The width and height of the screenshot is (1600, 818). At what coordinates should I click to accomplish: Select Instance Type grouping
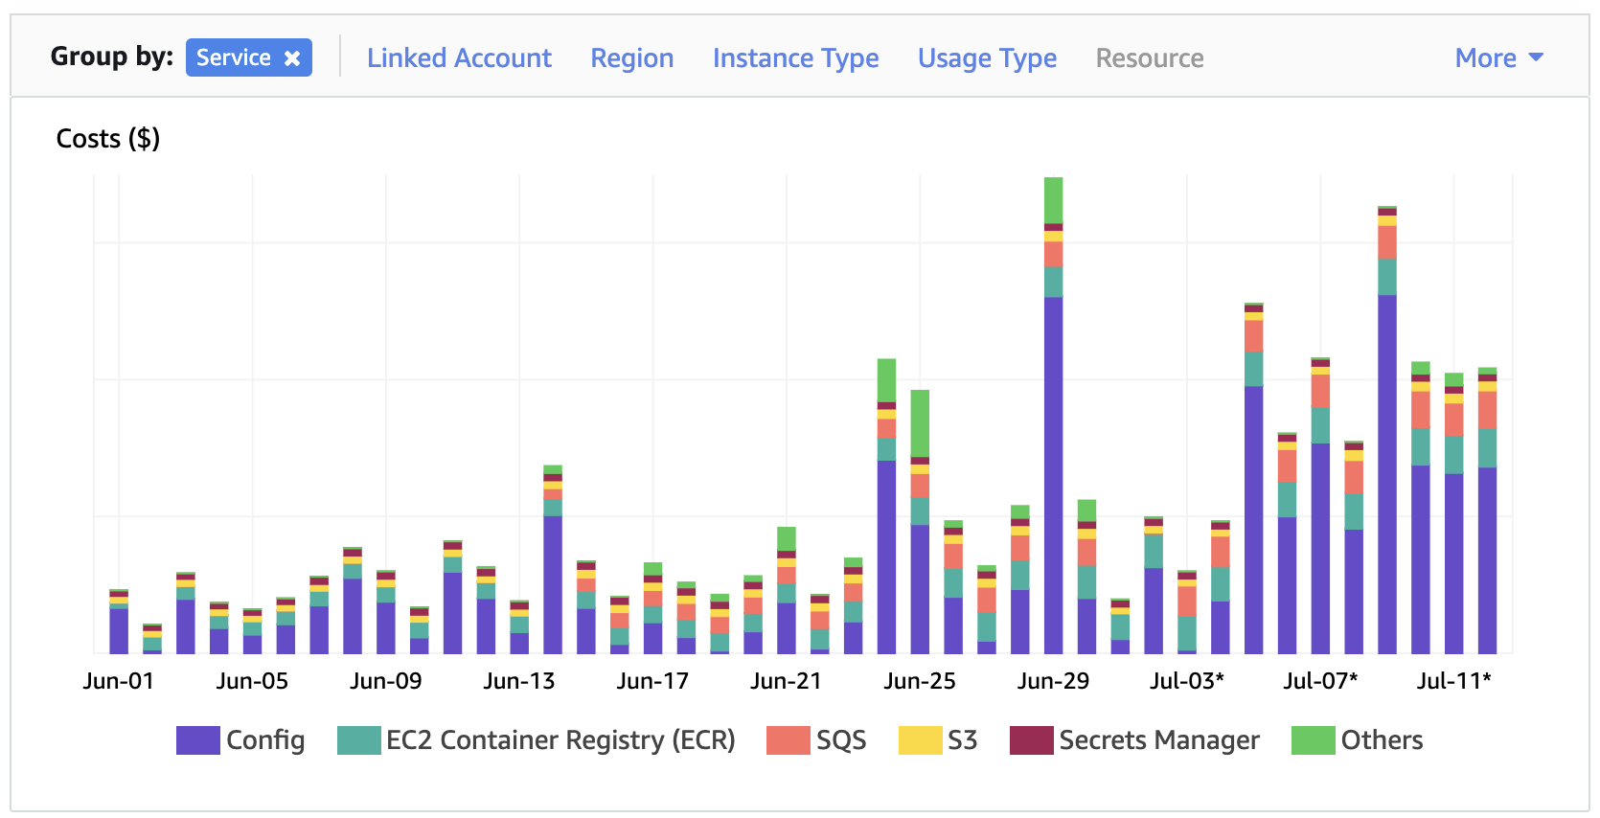click(x=795, y=58)
